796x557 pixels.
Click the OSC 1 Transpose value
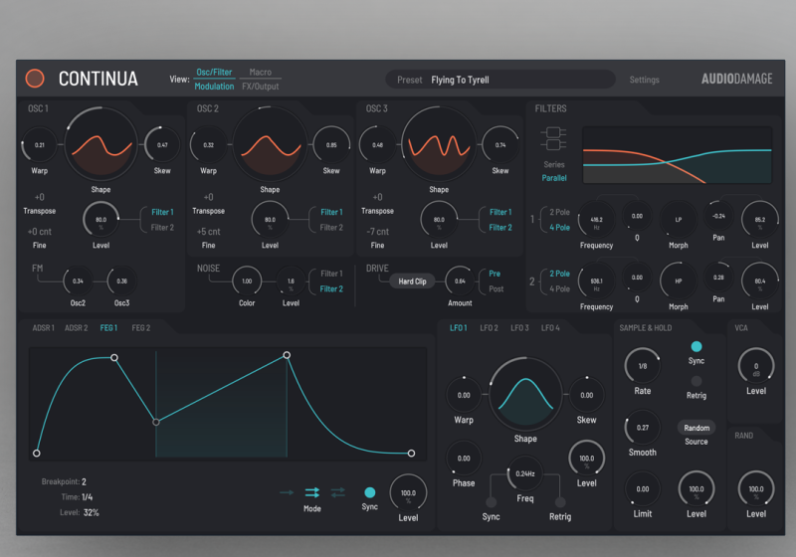pos(39,197)
